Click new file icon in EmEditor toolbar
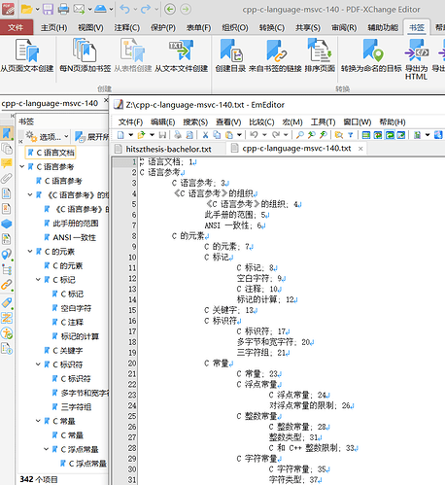 pos(120,135)
